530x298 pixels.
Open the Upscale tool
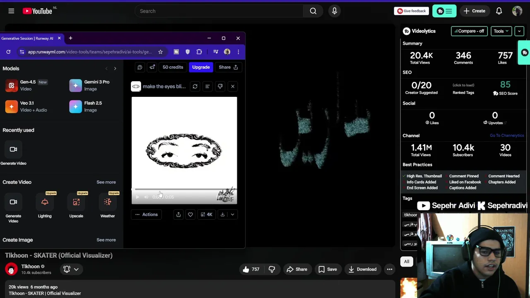76,205
